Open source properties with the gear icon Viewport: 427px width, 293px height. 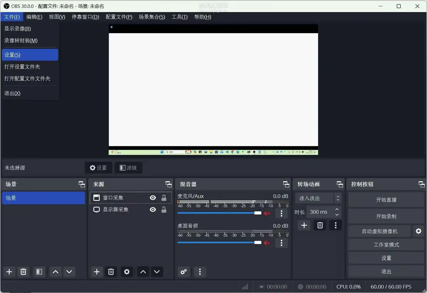[x=127, y=272]
